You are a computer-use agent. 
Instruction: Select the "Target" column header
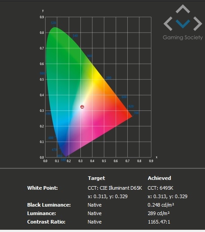point(96,178)
